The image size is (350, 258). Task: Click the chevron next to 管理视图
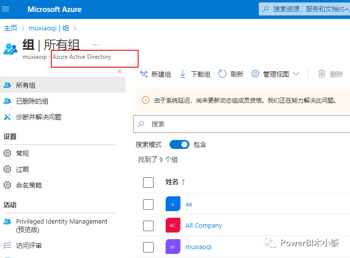point(296,74)
